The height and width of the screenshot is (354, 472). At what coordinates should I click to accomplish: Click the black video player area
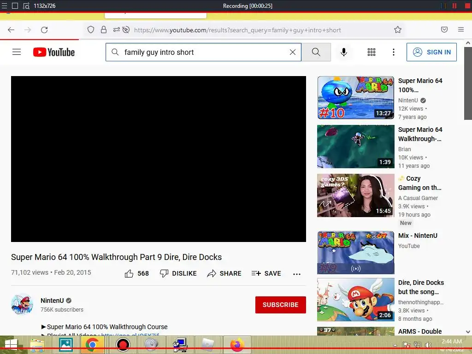(x=159, y=159)
